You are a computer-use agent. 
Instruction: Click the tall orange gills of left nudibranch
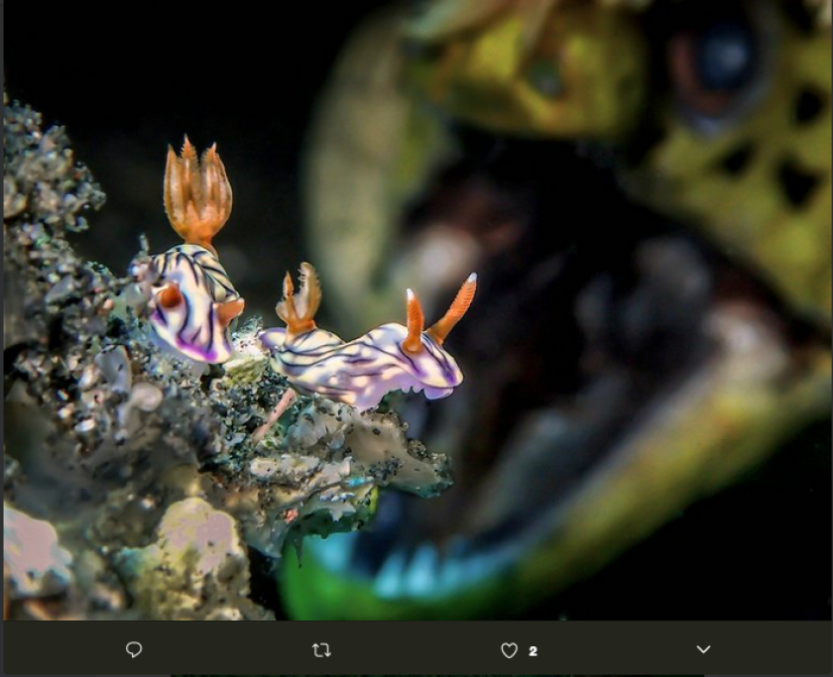click(197, 193)
